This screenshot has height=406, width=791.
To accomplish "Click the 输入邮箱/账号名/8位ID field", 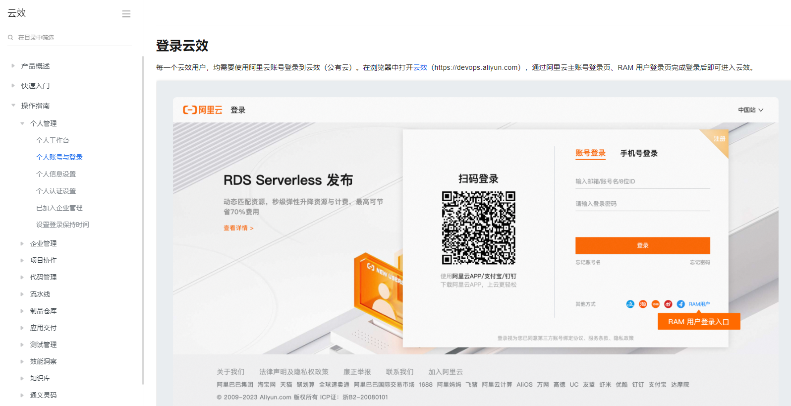I will click(643, 181).
